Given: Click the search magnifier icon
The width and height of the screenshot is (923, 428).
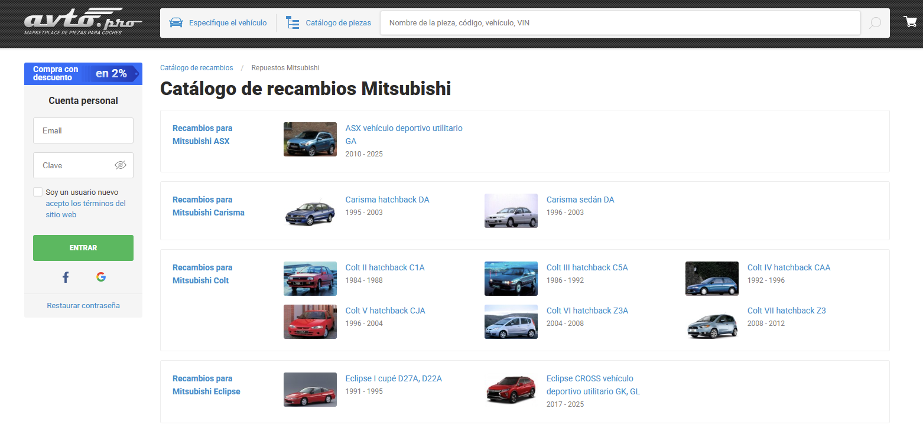Looking at the screenshot, I should pos(875,23).
